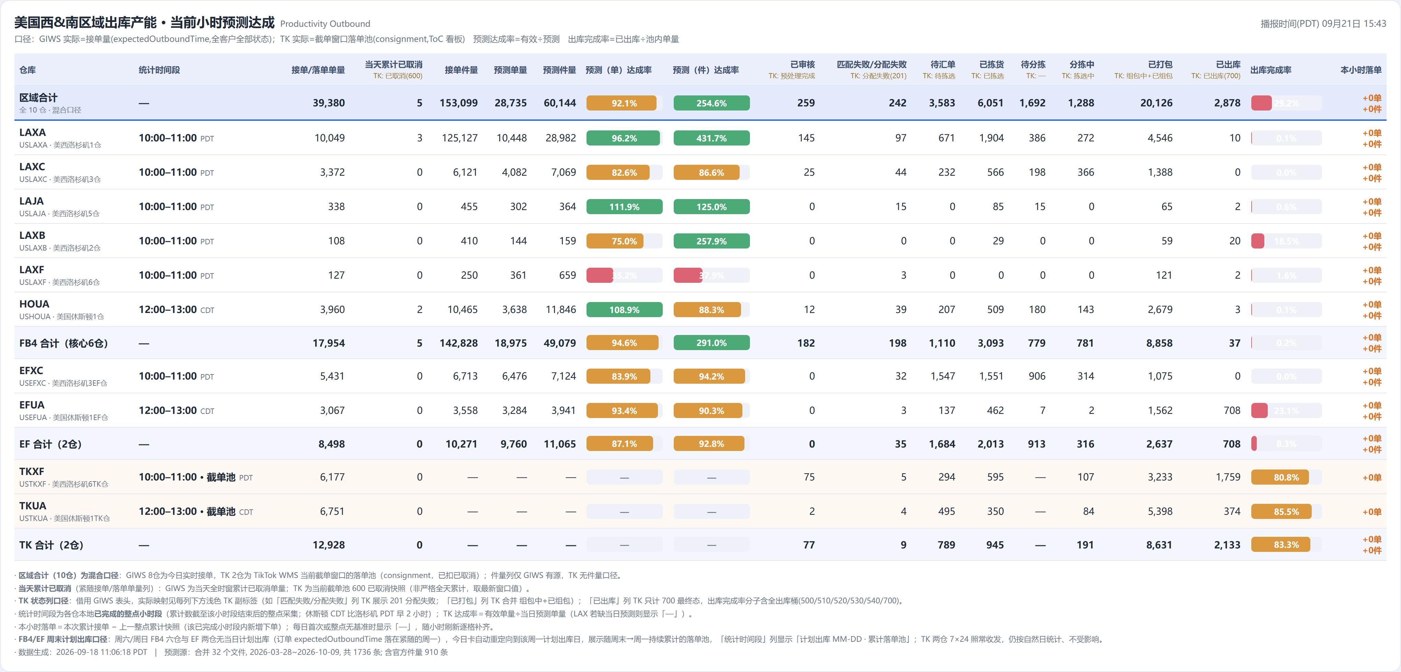
Task: Click the TK 合计（2仓）subtotal row
Action: click(700, 545)
